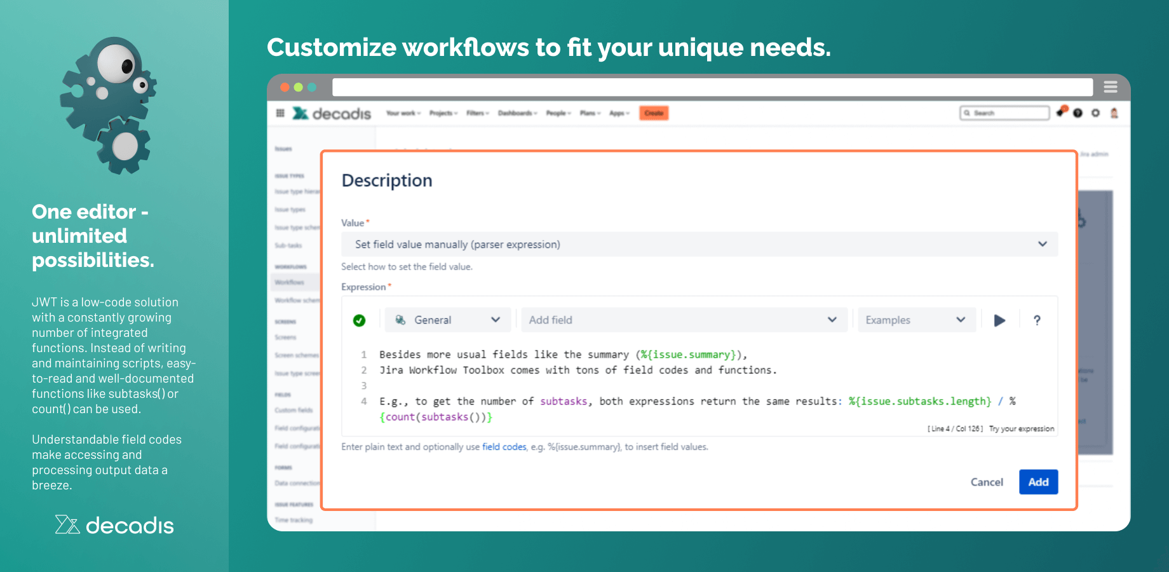The height and width of the screenshot is (572, 1169).
Task: Open the browser hamburger menu icon
Action: (1111, 86)
